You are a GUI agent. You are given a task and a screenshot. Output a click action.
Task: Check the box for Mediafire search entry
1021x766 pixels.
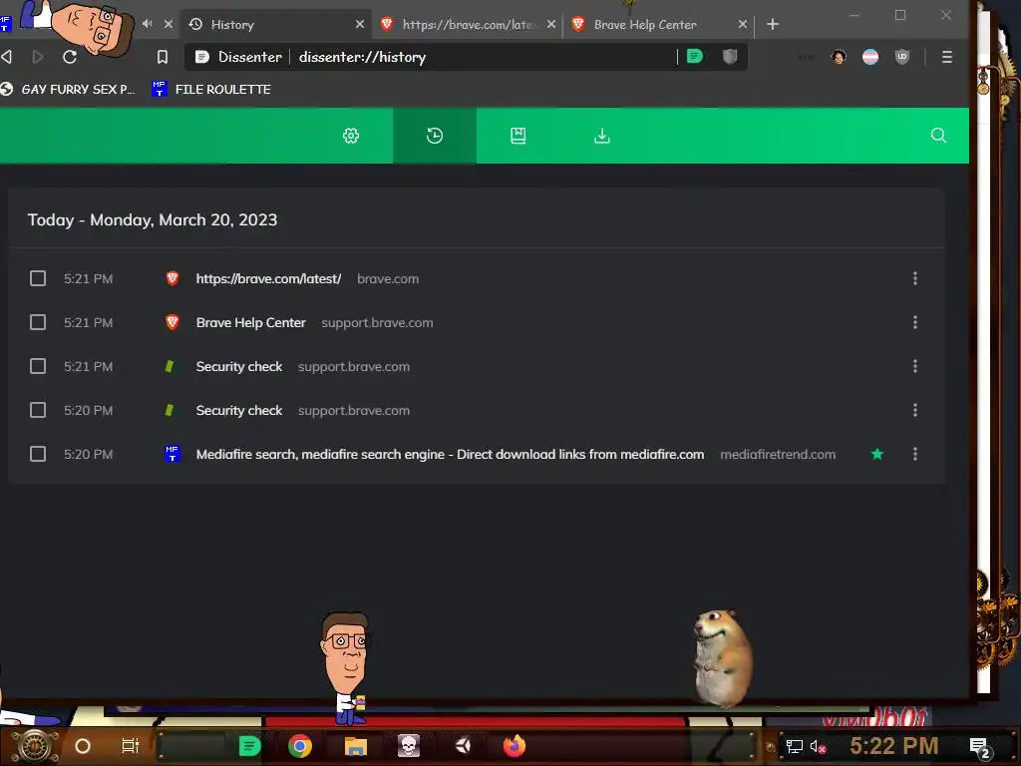38,454
